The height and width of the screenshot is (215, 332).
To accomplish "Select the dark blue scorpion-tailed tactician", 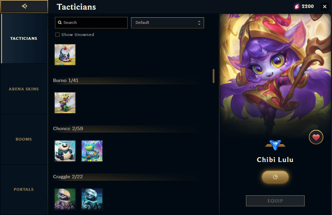I will pos(65,55).
